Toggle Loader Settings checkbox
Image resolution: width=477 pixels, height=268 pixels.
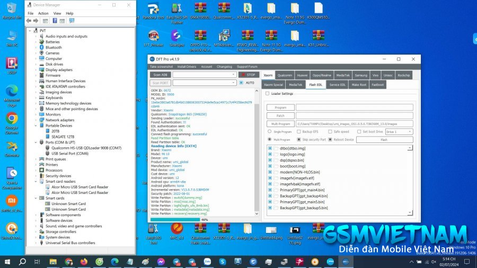(x=268, y=94)
